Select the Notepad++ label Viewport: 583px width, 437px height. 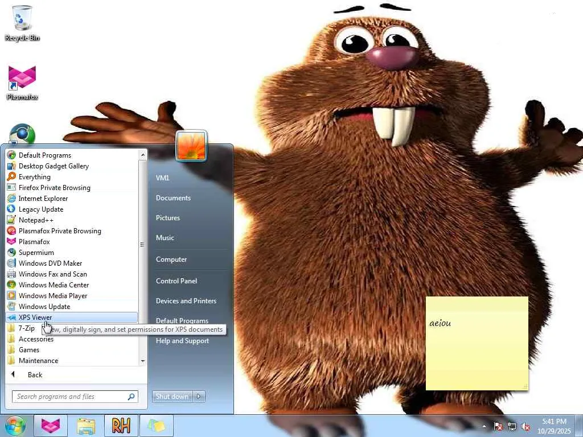(36, 220)
